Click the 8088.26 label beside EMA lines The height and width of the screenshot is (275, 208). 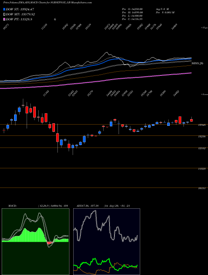click(x=197, y=63)
